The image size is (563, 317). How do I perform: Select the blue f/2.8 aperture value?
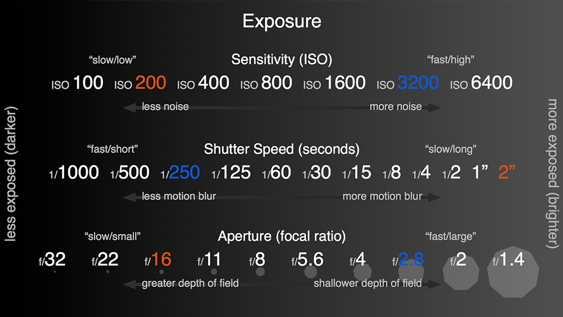408,259
